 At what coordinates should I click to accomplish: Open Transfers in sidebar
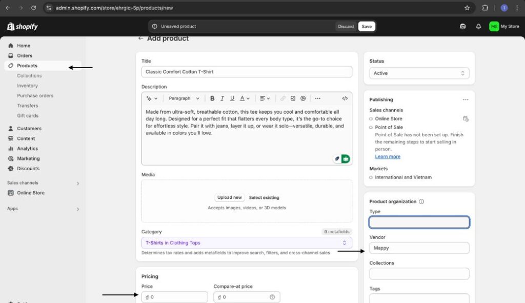pyautogui.click(x=28, y=106)
